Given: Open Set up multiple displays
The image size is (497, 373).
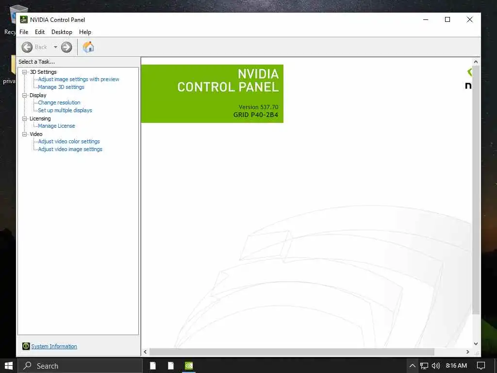Looking at the screenshot, I should point(65,110).
